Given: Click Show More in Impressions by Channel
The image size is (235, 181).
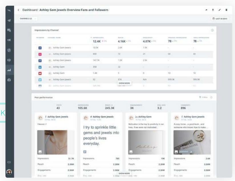Looking at the screenshot, I should click(x=124, y=83).
